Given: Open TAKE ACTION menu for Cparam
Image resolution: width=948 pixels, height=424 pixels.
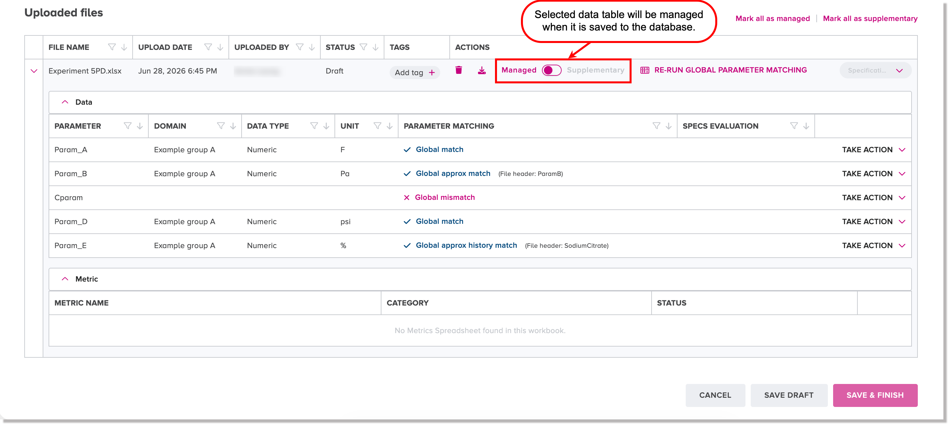Looking at the screenshot, I should coord(874,198).
